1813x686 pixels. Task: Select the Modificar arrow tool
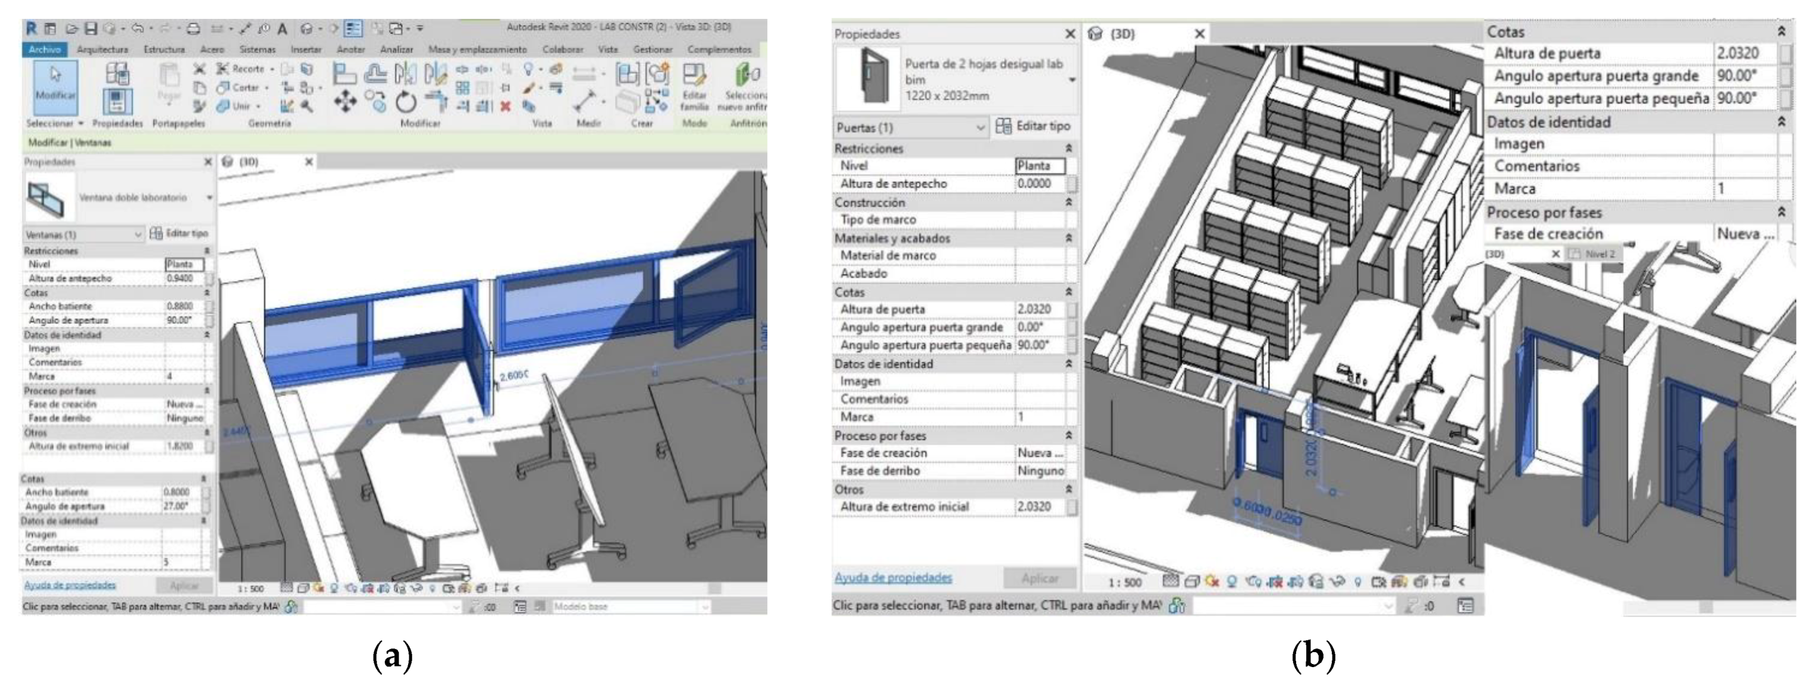[x=55, y=86]
